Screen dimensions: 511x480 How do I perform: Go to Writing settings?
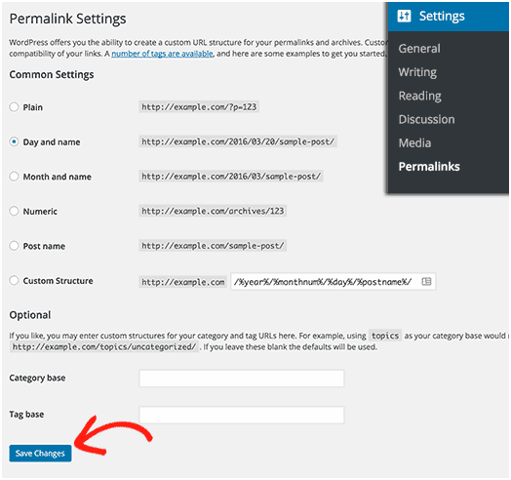417,72
